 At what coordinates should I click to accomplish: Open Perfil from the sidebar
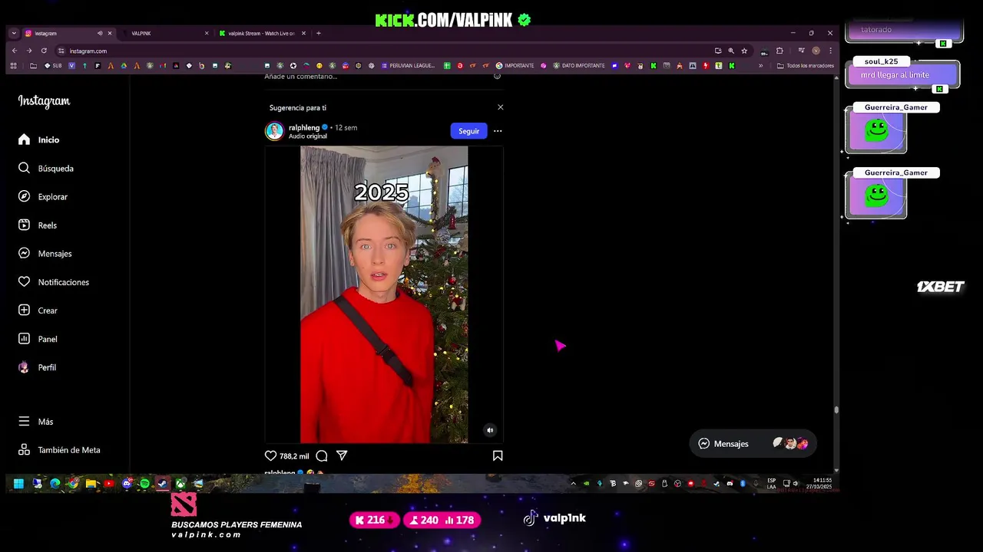[x=37, y=367]
